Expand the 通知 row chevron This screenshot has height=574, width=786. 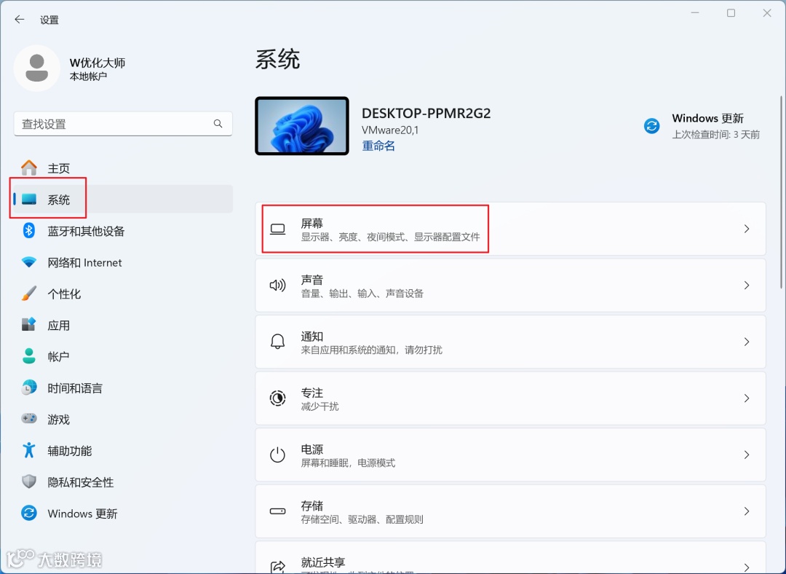click(x=747, y=342)
